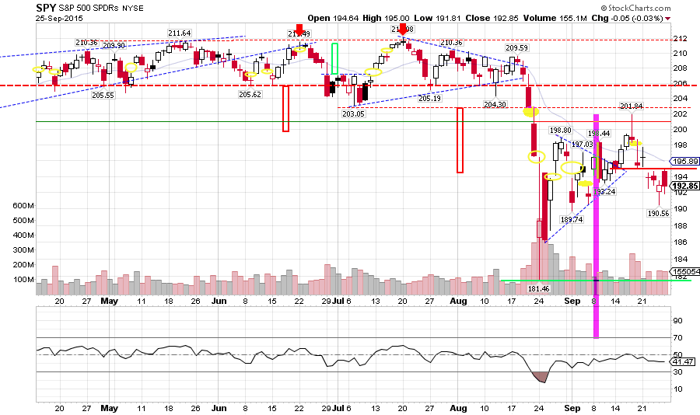The height and width of the screenshot is (415, 700).
Task: Click the 41.47 RSI value tag
Action: coord(683,362)
